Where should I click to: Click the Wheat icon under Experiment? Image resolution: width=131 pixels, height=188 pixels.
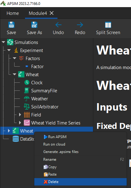[21, 74]
